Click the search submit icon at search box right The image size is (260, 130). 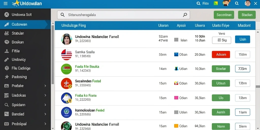click(185, 15)
